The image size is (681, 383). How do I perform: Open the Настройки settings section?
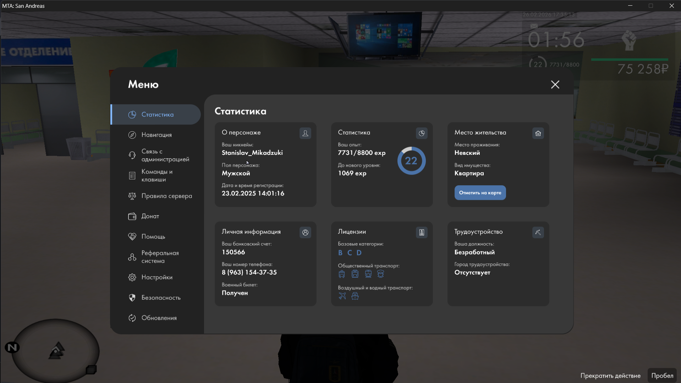point(156,277)
